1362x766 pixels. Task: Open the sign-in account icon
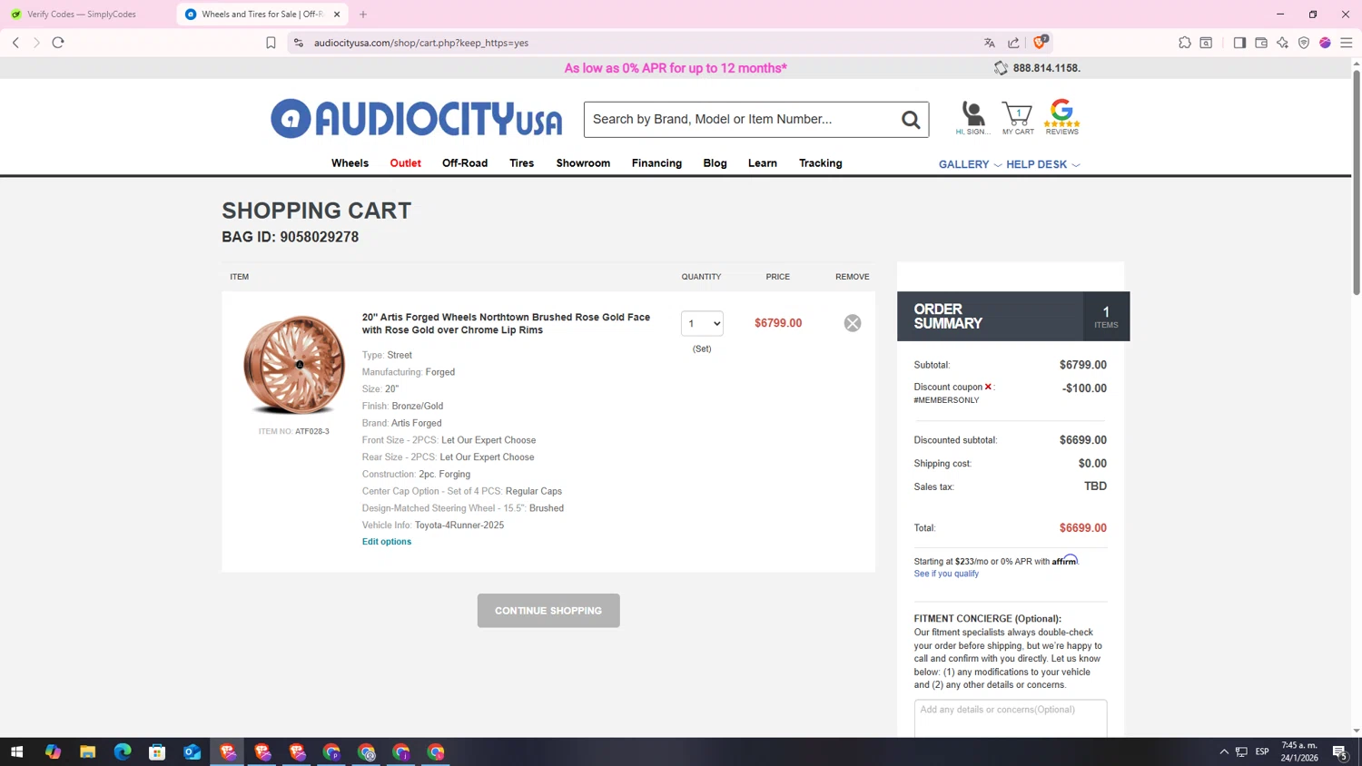pyautogui.click(x=973, y=118)
